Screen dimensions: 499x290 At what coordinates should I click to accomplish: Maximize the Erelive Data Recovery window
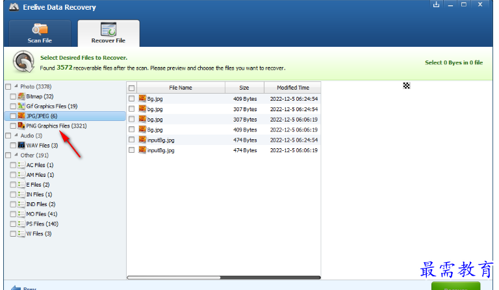(464, 5)
